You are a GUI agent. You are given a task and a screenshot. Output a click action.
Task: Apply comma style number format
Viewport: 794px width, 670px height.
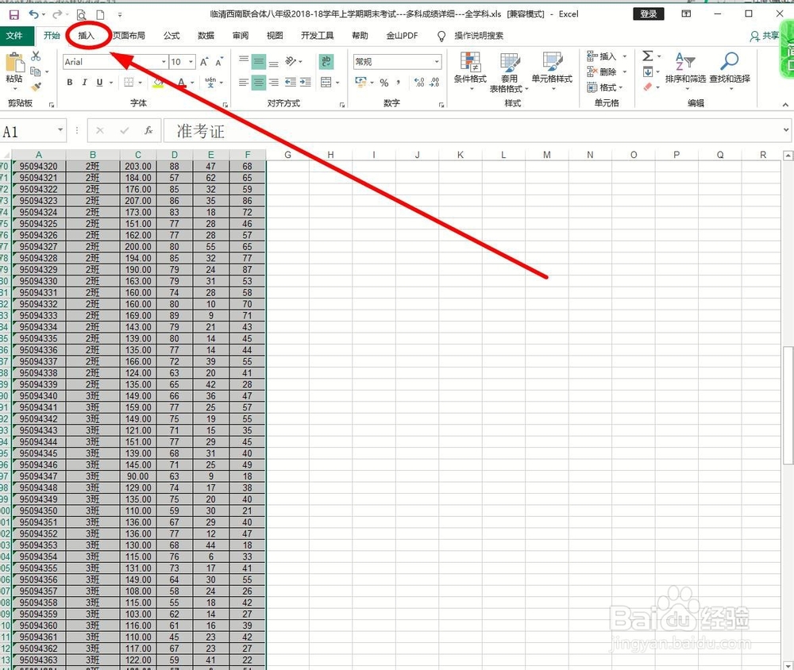399,82
